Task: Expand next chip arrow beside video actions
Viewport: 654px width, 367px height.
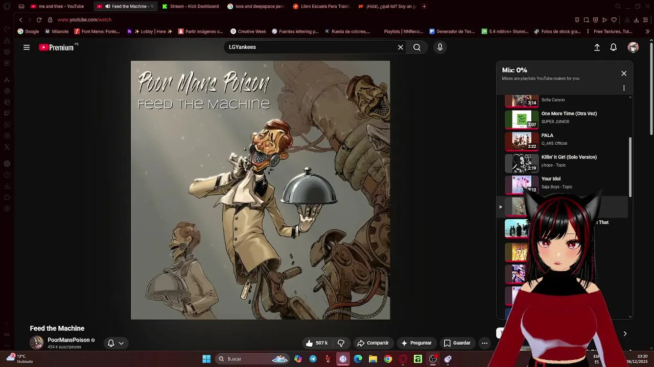Action: click(x=624, y=334)
